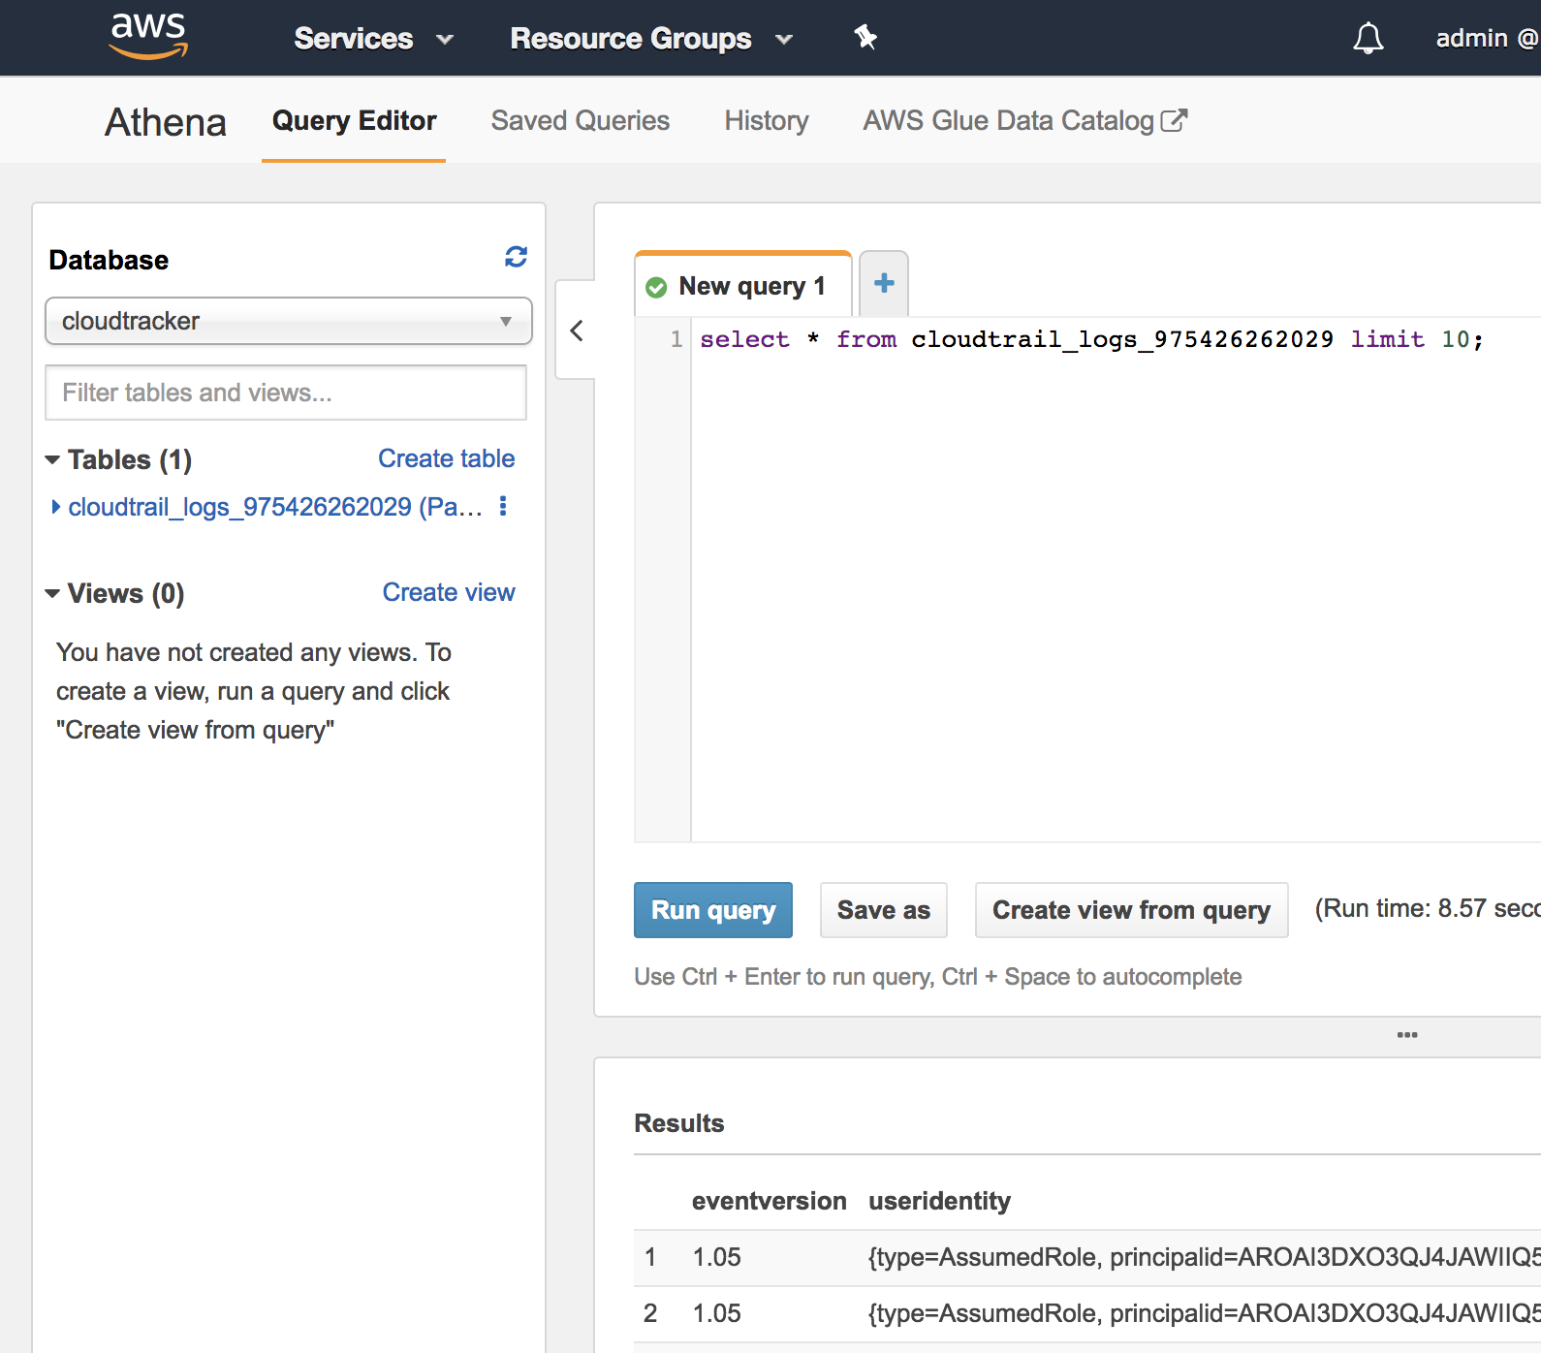Open the AWS home logo
Viewport: 1541px width, 1353px height.
pyautogui.click(x=148, y=36)
